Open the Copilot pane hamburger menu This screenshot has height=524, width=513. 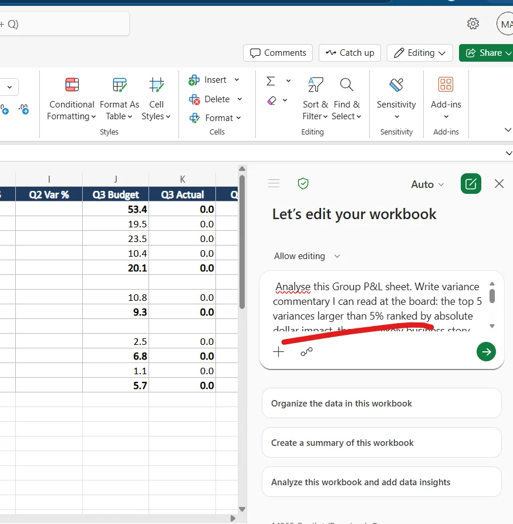(274, 183)
